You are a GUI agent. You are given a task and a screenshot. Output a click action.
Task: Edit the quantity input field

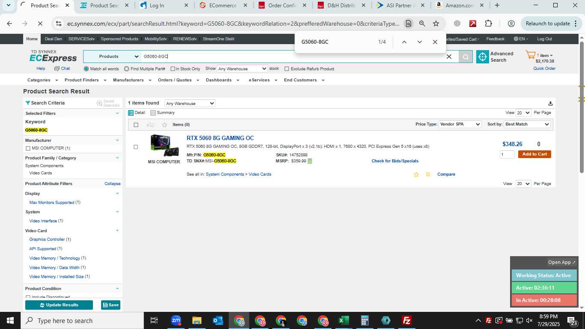click(507, 154)
